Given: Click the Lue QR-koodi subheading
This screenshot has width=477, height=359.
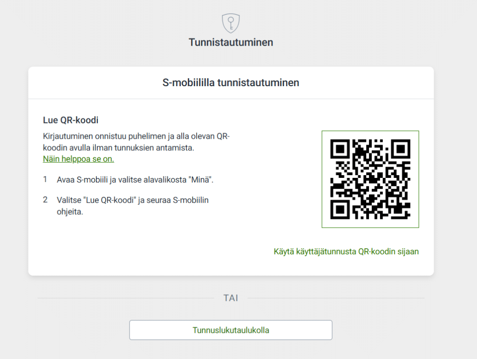Looking at the screenshot, I should click(70, 120).
